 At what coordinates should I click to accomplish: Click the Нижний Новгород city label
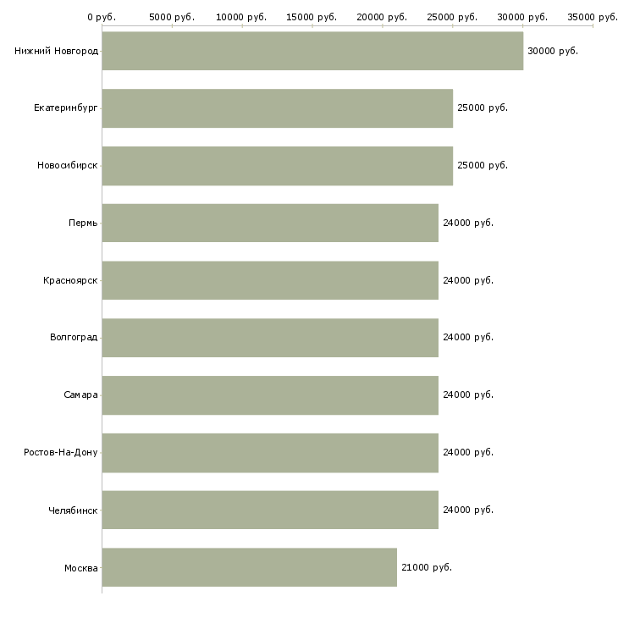tap(56, 52)
